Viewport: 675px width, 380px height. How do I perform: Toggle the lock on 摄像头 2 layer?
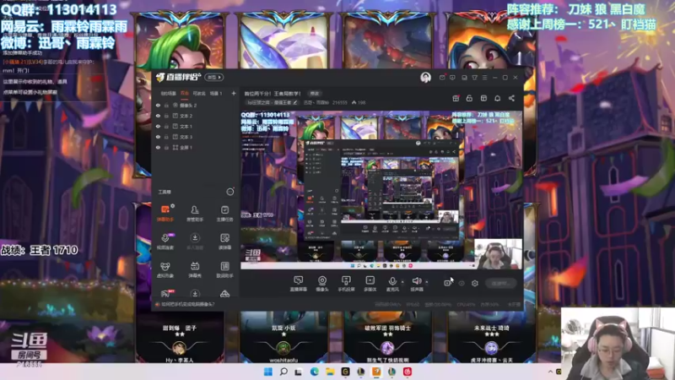[x=166, y=105]
